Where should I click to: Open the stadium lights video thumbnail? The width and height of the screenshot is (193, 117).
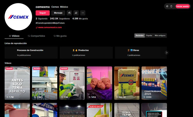[72, 110]
